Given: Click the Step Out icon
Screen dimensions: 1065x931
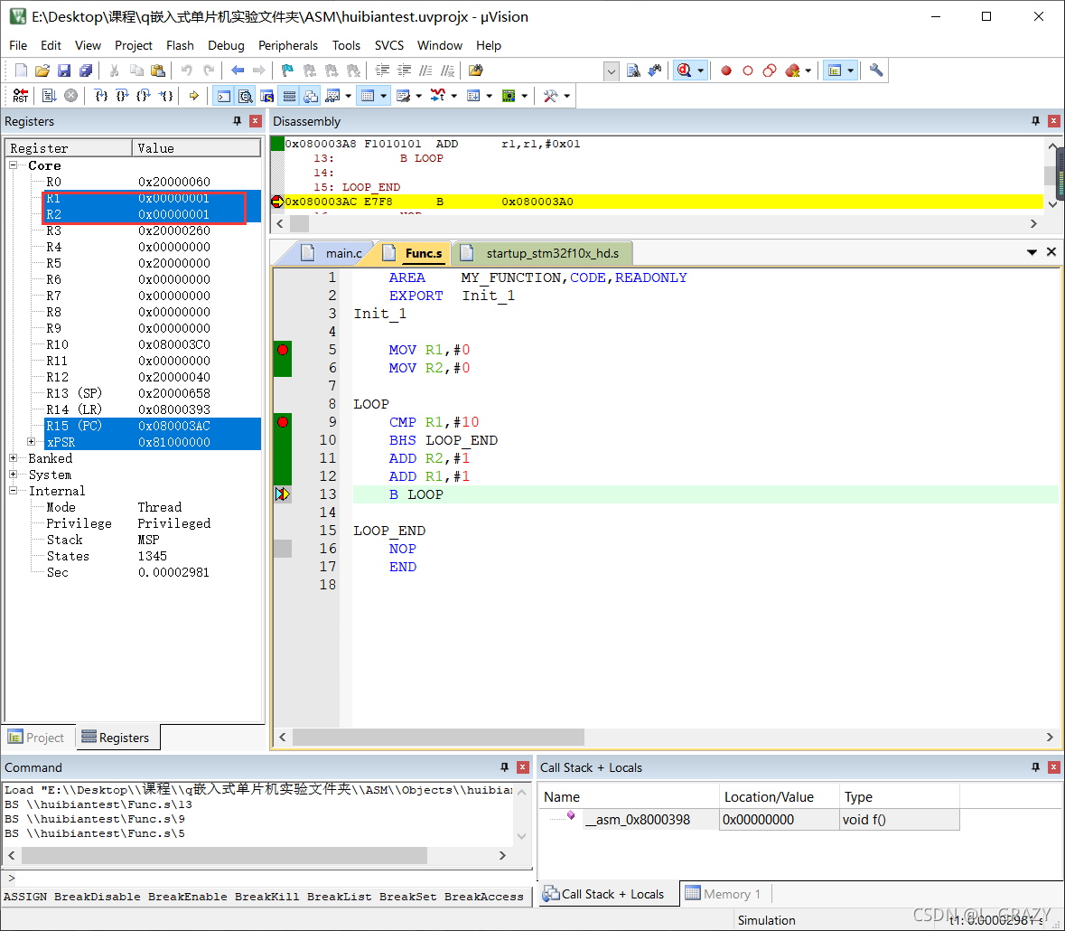Looking at the screenshot, I should 144,96.
